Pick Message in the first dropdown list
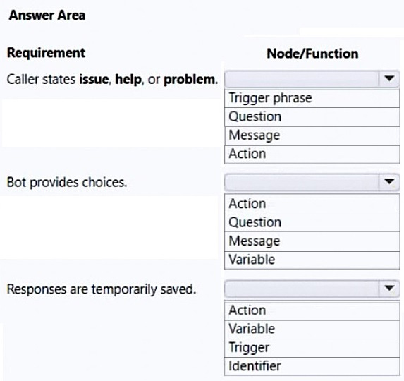This screenshot has width=404, height=381. click(x=312, y=136)
